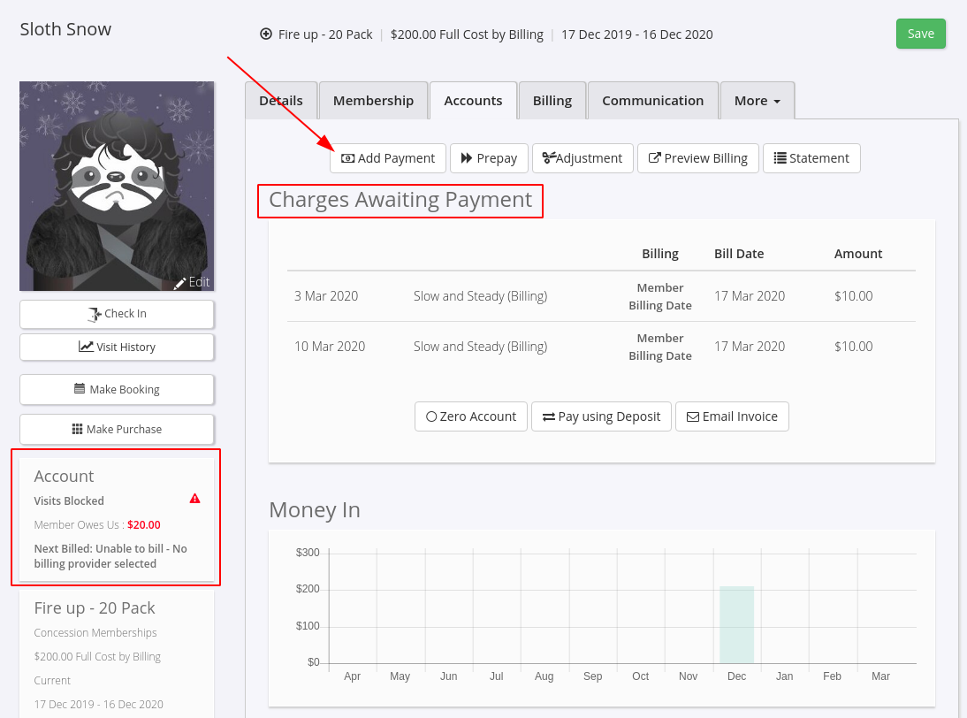Click the green Save button

[921, 34]
